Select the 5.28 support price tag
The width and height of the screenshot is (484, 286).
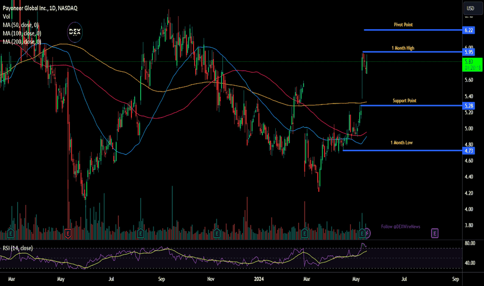[468, 106]
